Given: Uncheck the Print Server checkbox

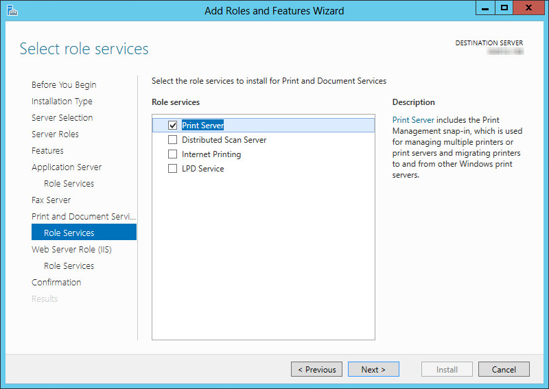Looking at the screenshot, I should (173, 126).
